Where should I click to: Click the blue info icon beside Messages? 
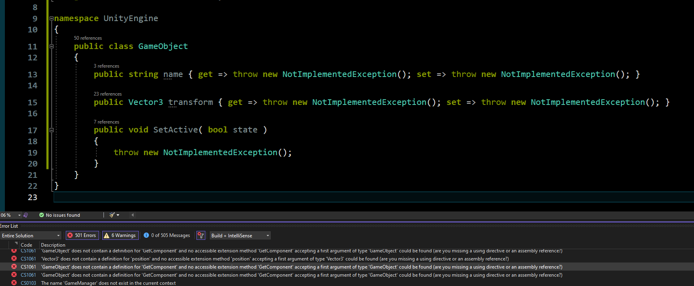tap(146, 235)
